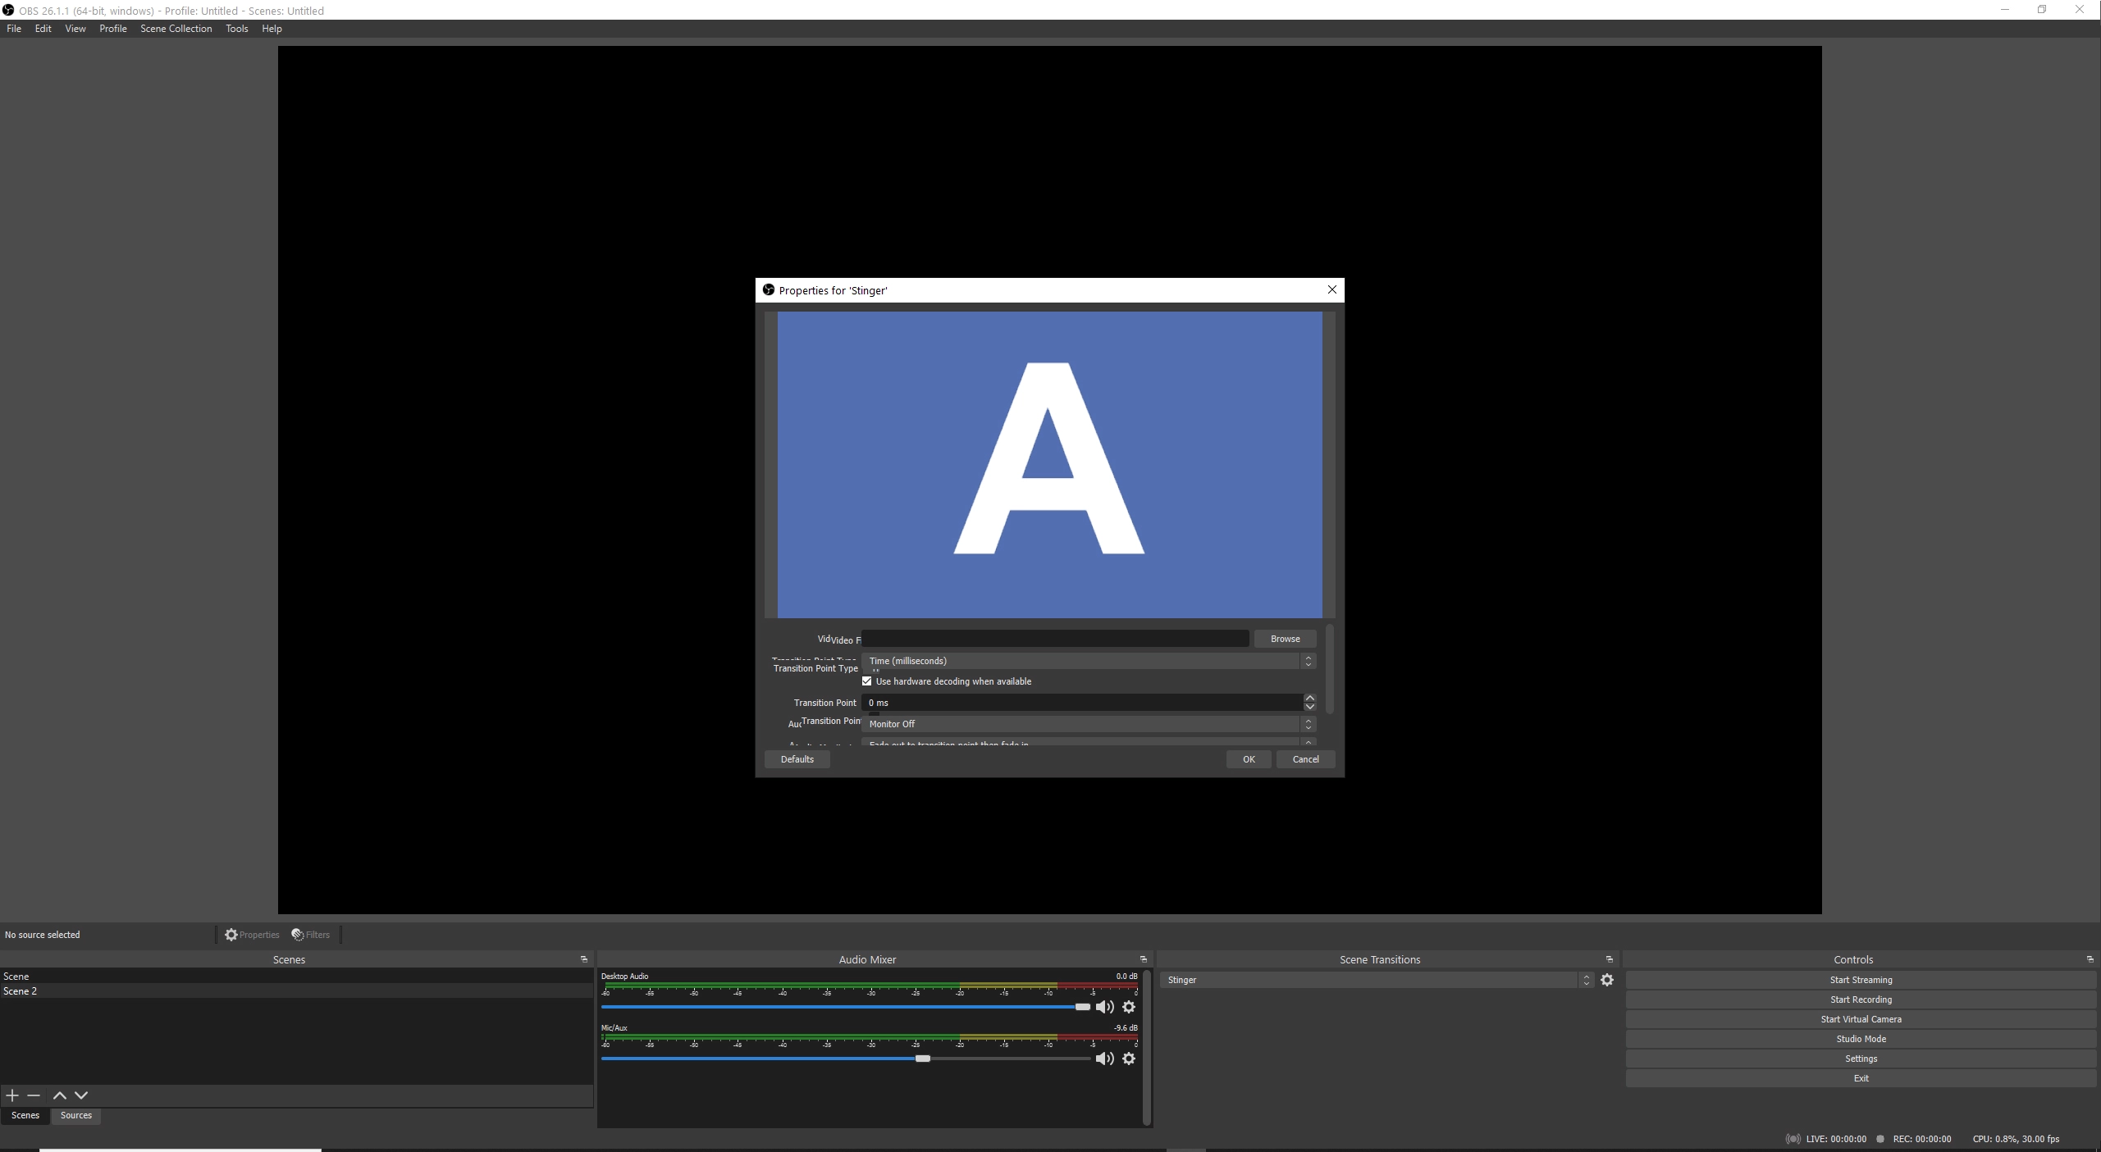Viewport: 2101px width, 1152px height.
Task: Uncheck Use hardware decoding when available
Action: pos(867,681)
